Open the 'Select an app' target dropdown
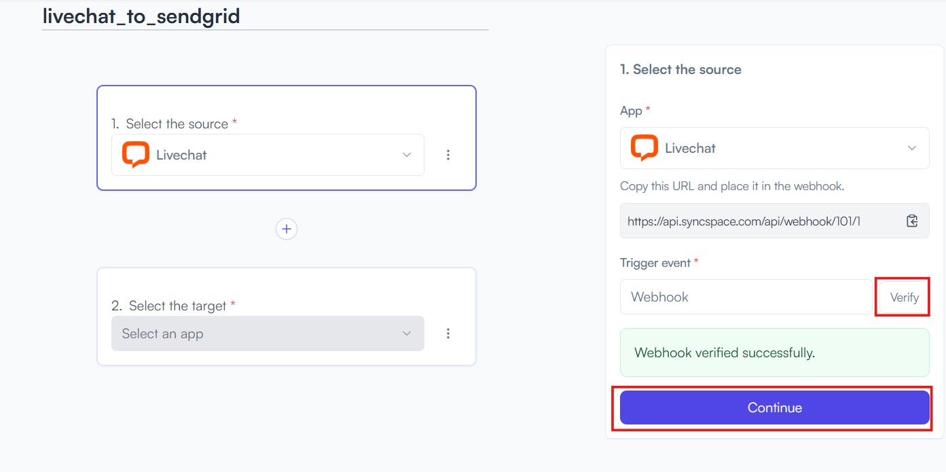This screenshot has width=946, height=472. pos(268,333)
